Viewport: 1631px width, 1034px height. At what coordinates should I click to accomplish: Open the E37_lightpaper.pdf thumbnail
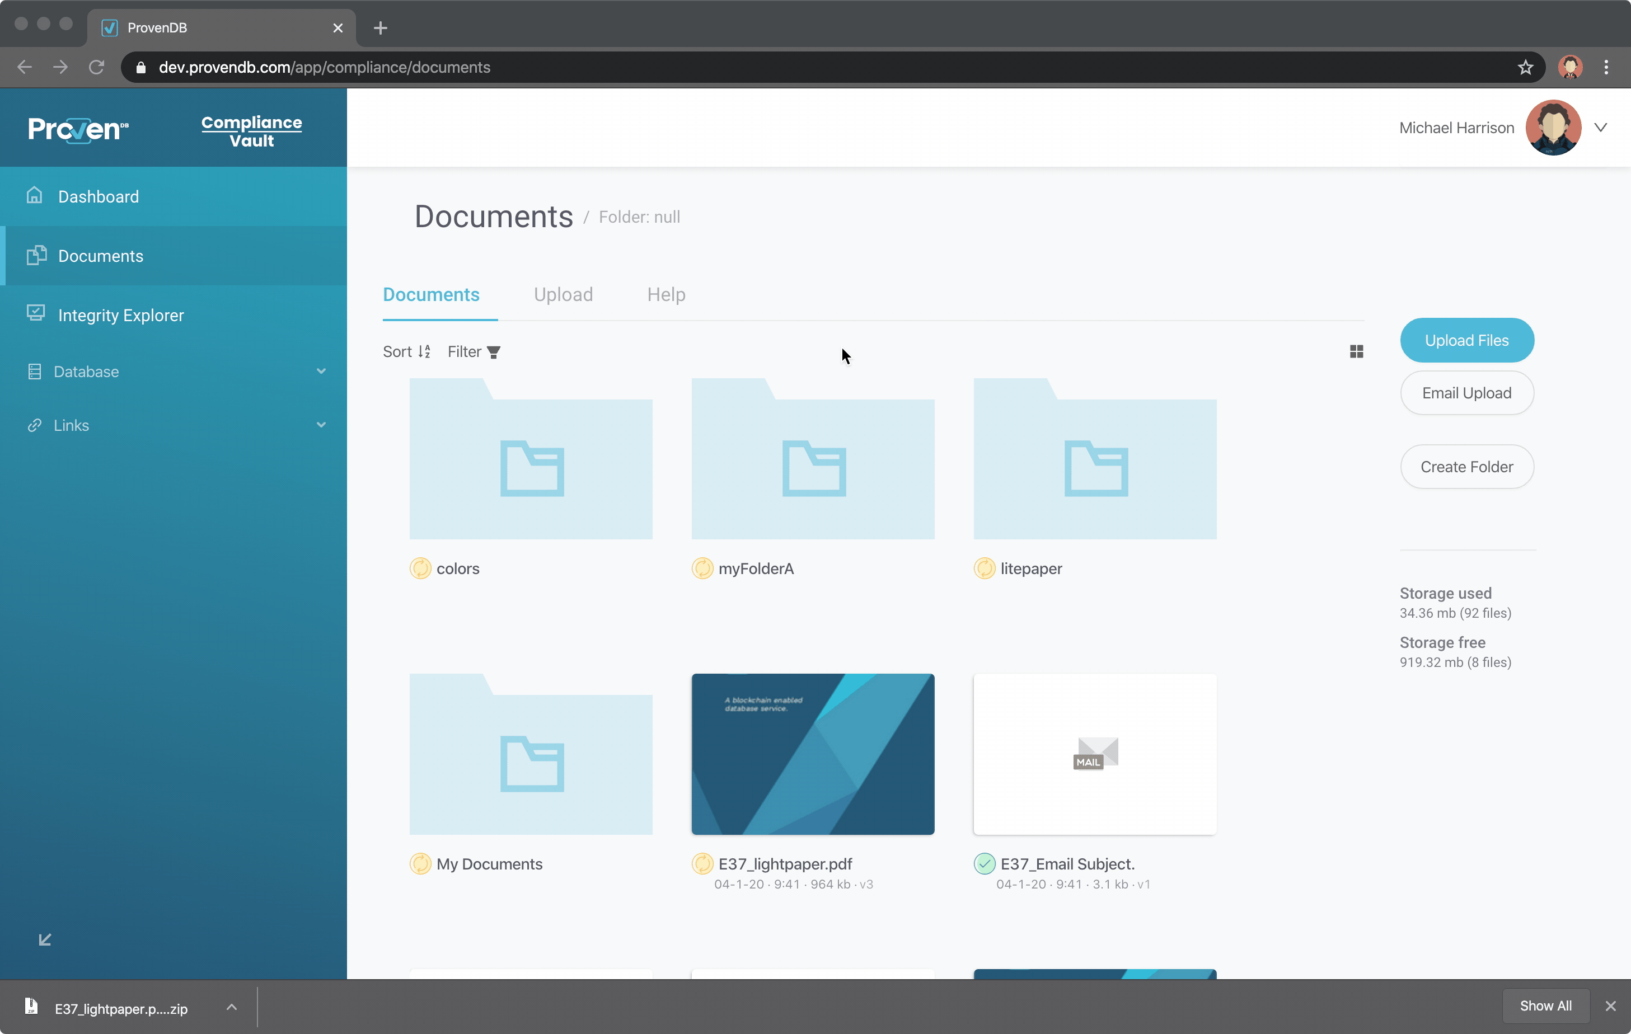pyautogui.click(x=812, y=754)
